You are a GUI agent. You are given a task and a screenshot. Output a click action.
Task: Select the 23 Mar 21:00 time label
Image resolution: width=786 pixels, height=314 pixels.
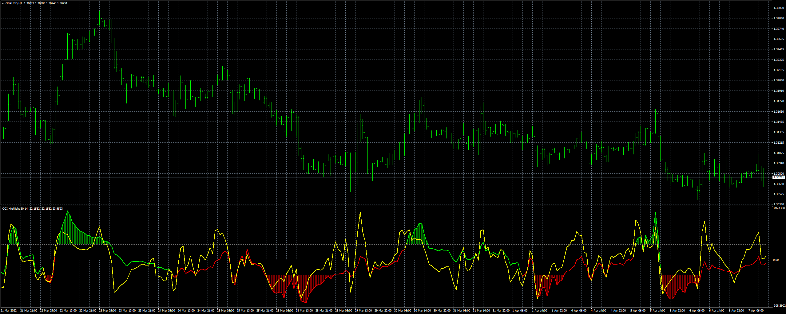pos(147,311)
